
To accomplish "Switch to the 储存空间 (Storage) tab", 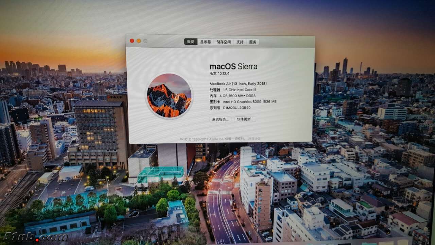I will pos(223,42).
